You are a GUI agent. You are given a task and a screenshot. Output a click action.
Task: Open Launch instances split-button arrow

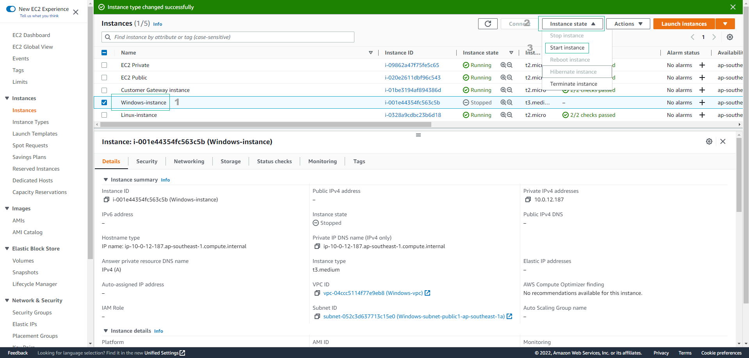pos(725,24)
